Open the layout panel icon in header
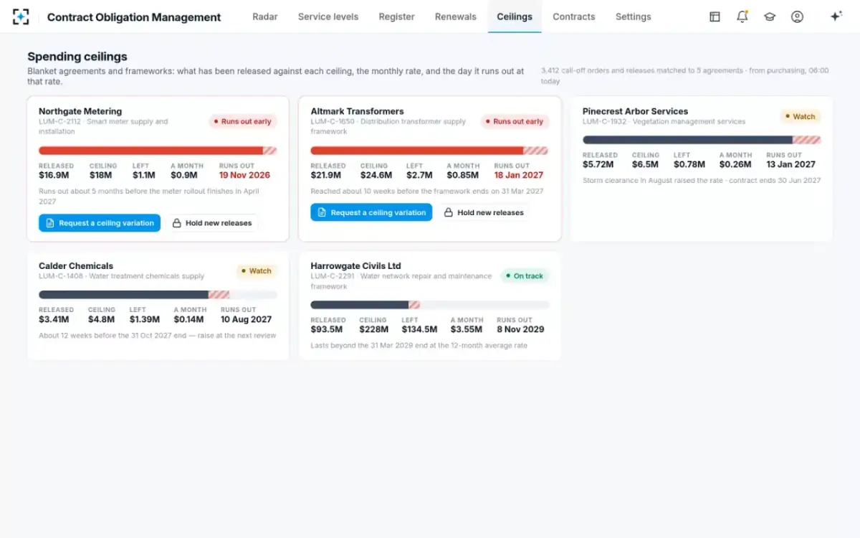This screenshot has width=860, height=538. (715, 16)
